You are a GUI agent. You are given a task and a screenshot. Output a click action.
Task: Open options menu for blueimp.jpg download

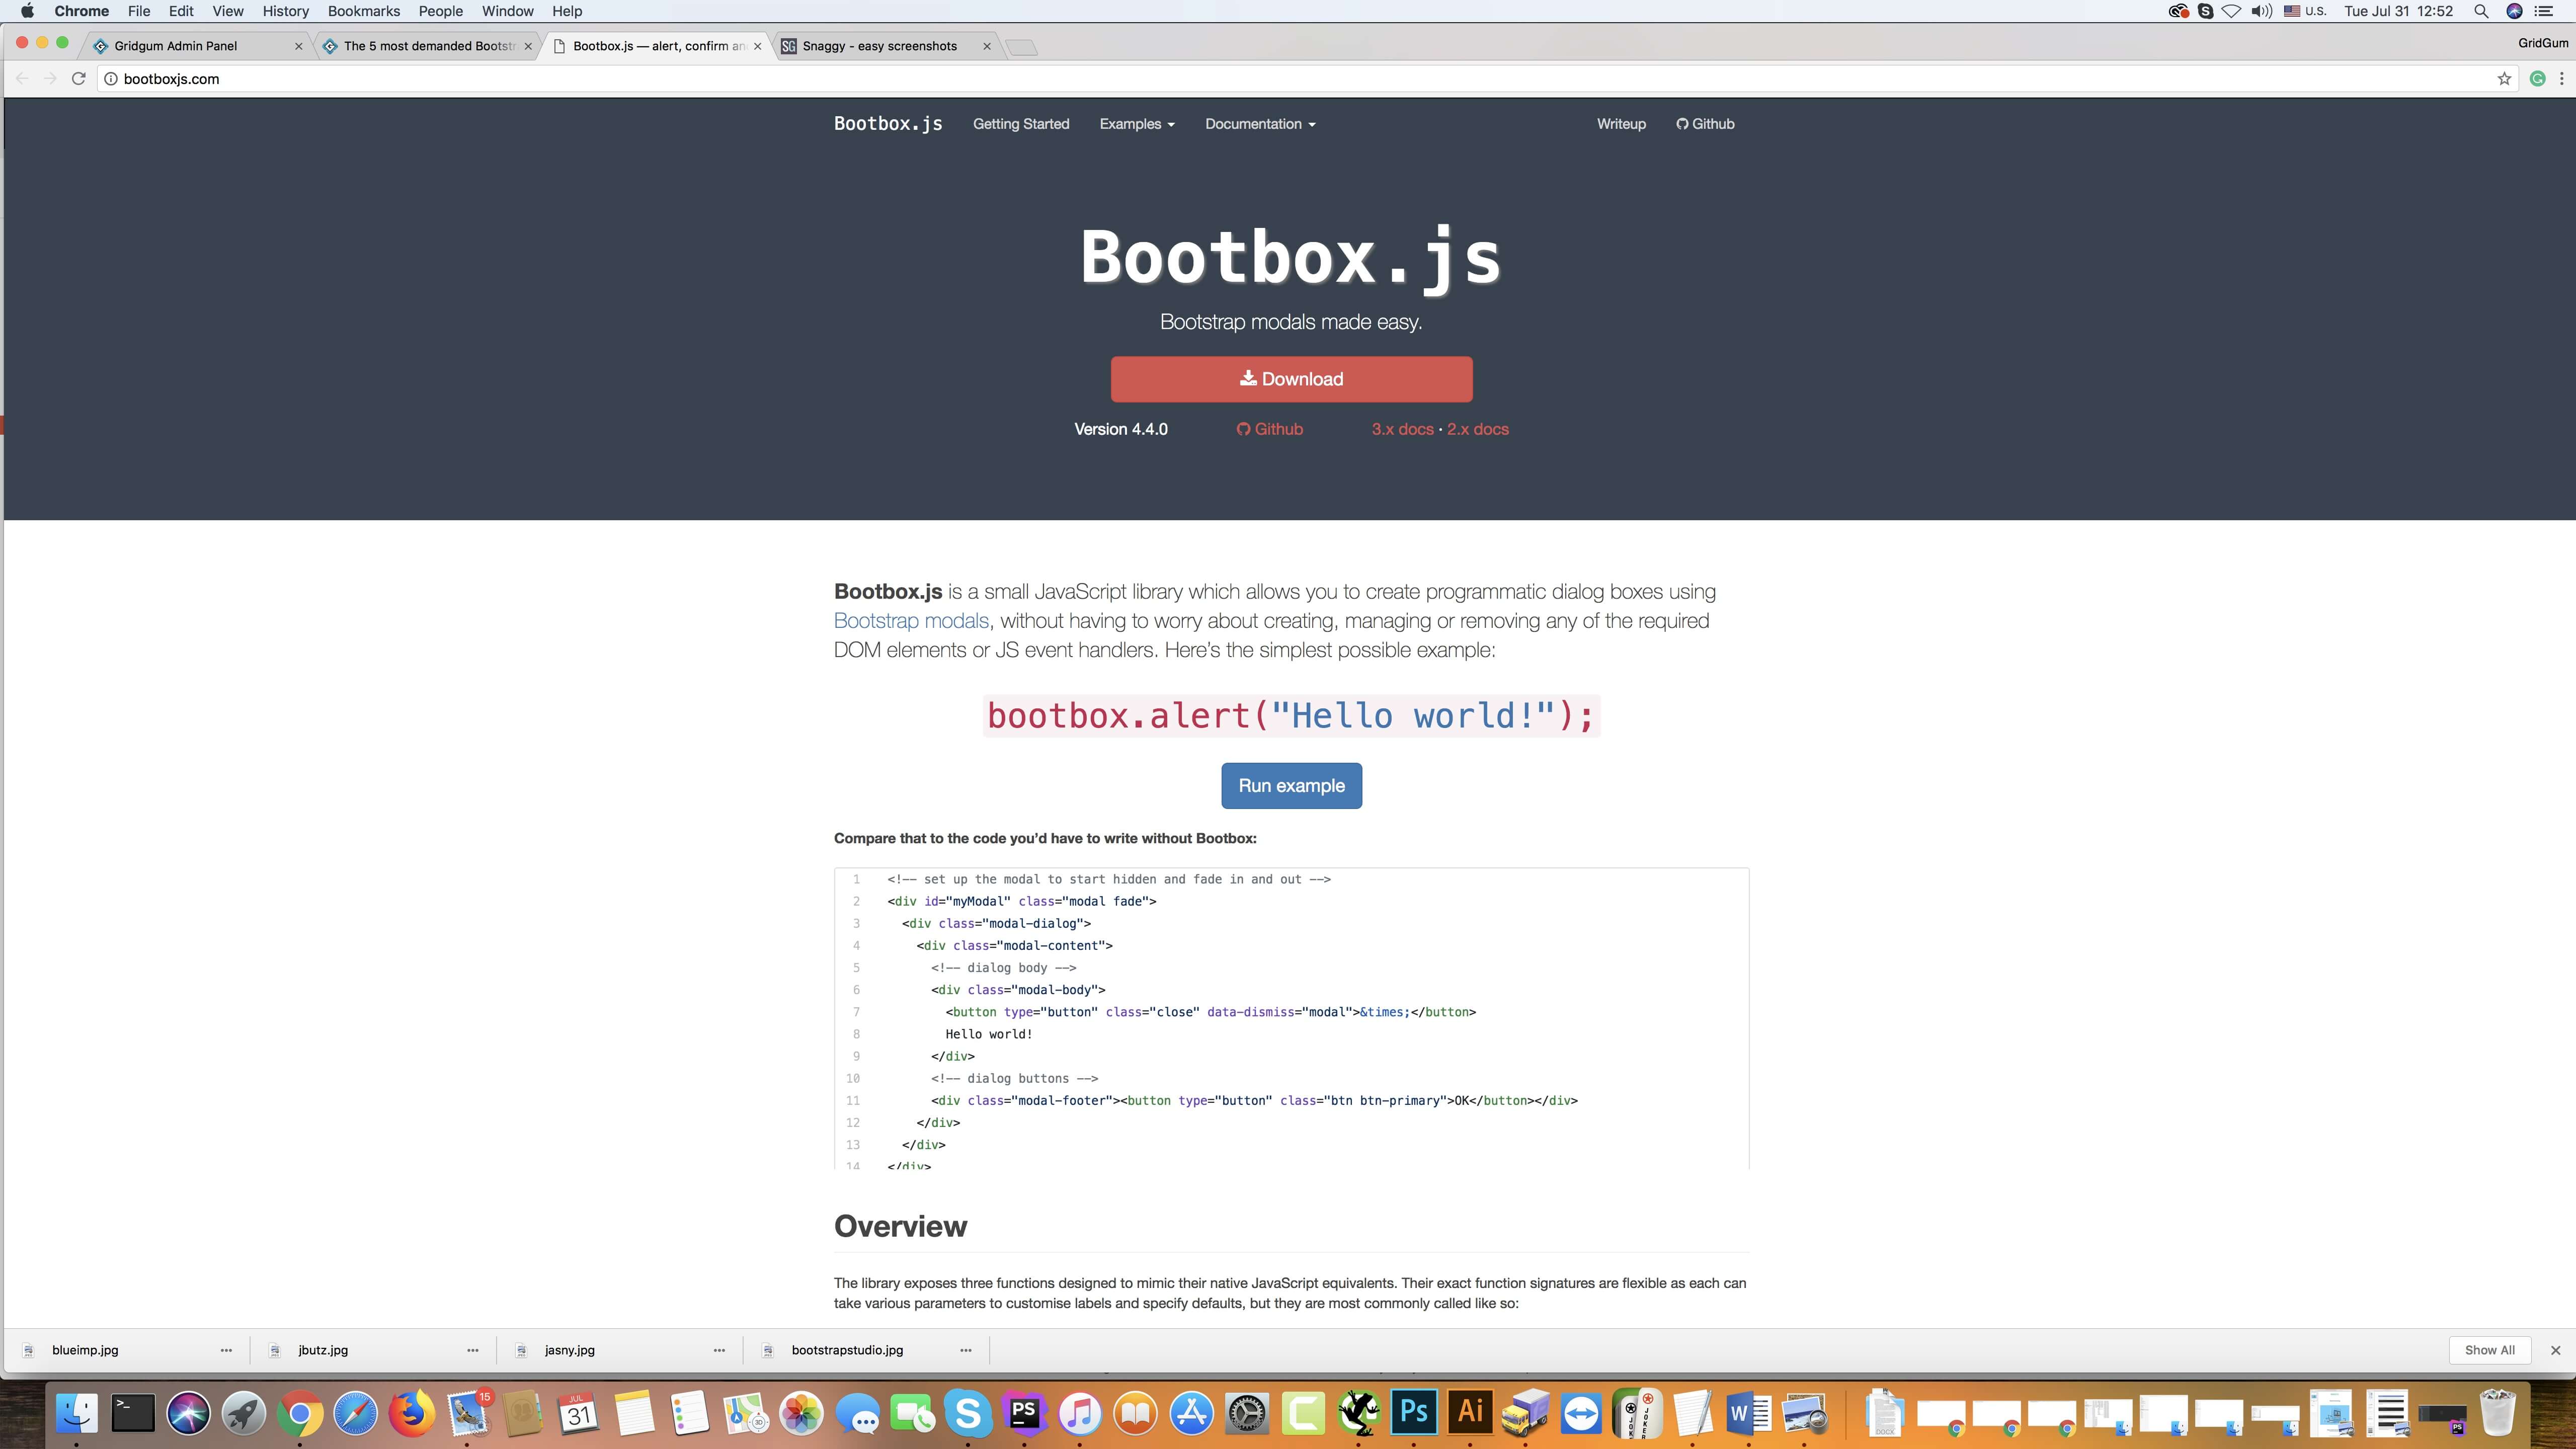[226, 1350]
